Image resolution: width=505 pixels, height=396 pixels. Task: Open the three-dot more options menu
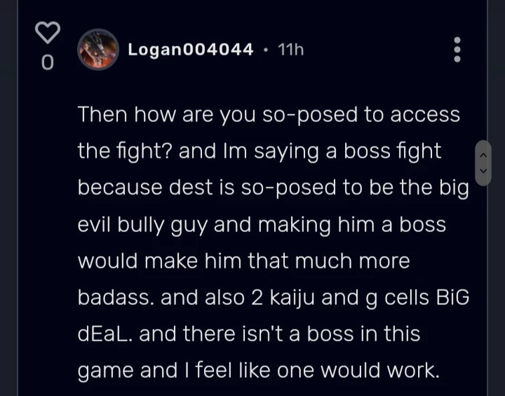point(458,50)
